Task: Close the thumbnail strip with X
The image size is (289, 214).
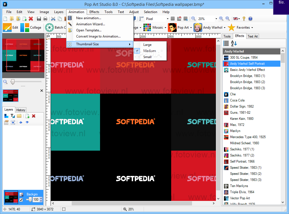Action: click(x=42, y=91)
